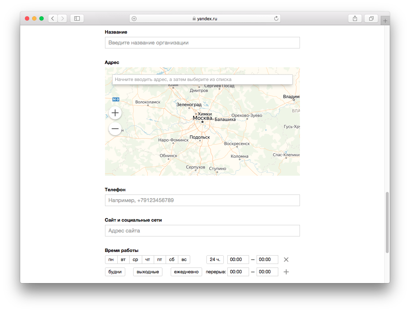Focus the address search box on map

202,80
